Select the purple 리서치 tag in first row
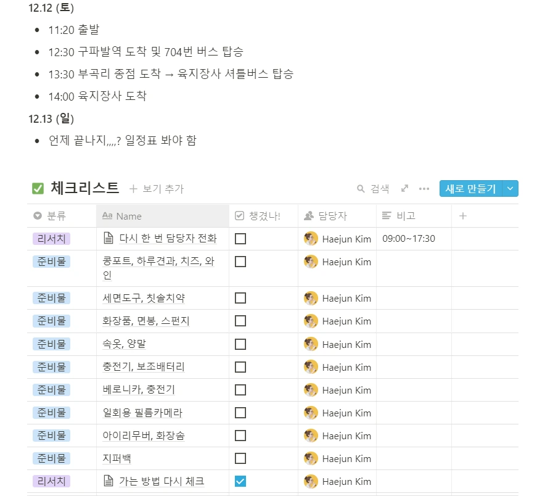This screenshot has width=545, height=496. point(51,239)
